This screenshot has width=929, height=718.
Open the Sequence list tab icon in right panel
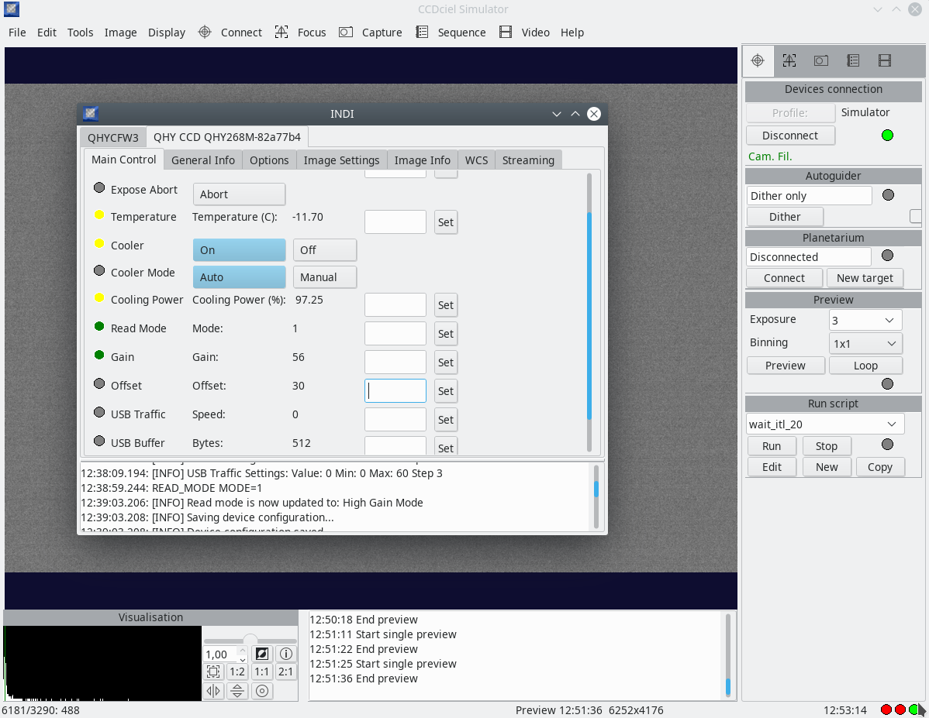coord(853,60)
